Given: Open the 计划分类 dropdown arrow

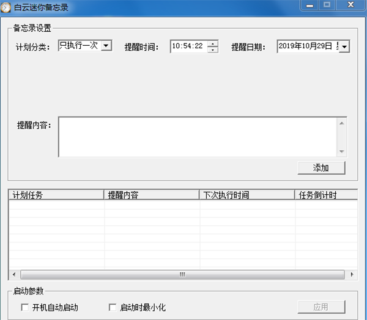Looking at the screenshot, I should pos(106,45).
